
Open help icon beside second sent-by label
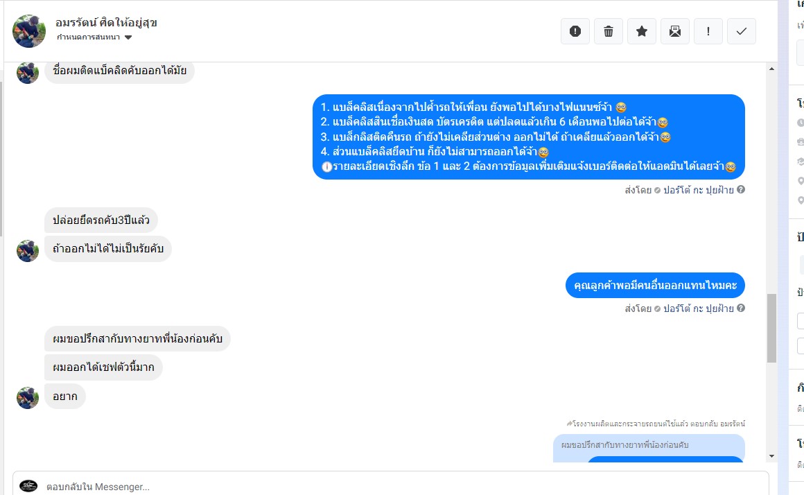pyautogui.click(x=741, y=309)
